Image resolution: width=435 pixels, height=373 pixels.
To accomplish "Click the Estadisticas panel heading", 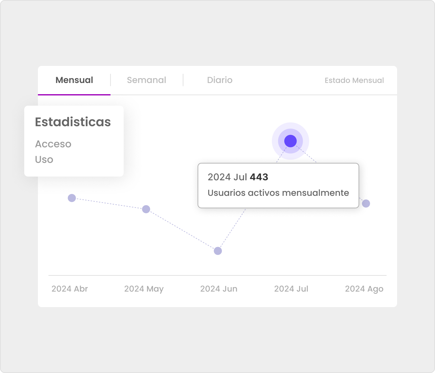I will pos(73,122).
